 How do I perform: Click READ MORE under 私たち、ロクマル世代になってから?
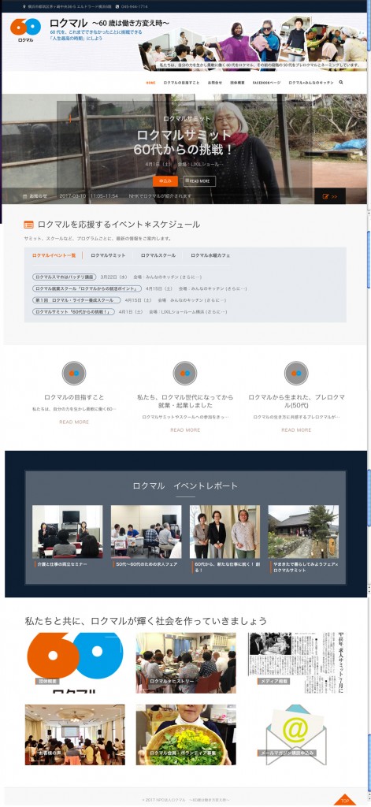coord(185,430)
